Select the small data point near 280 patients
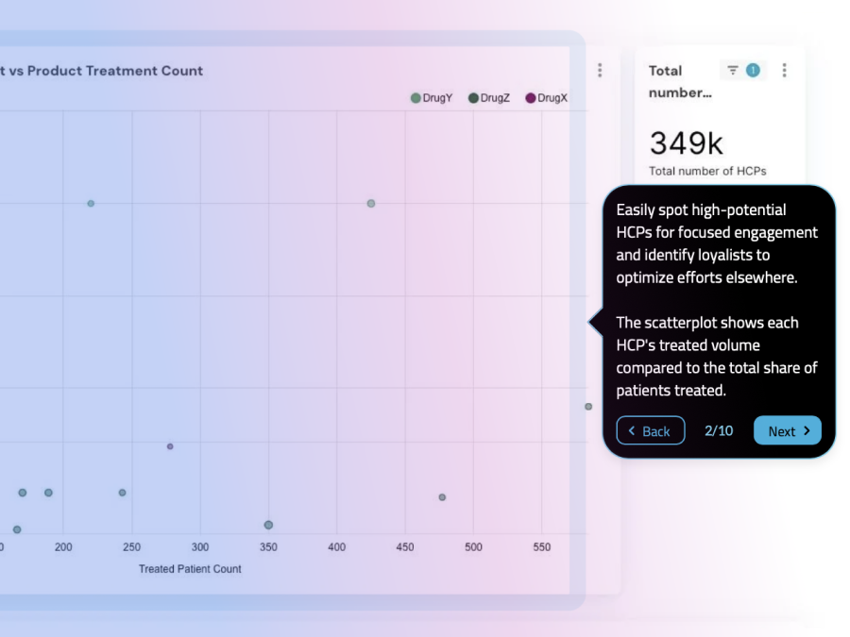 [170, 446]
